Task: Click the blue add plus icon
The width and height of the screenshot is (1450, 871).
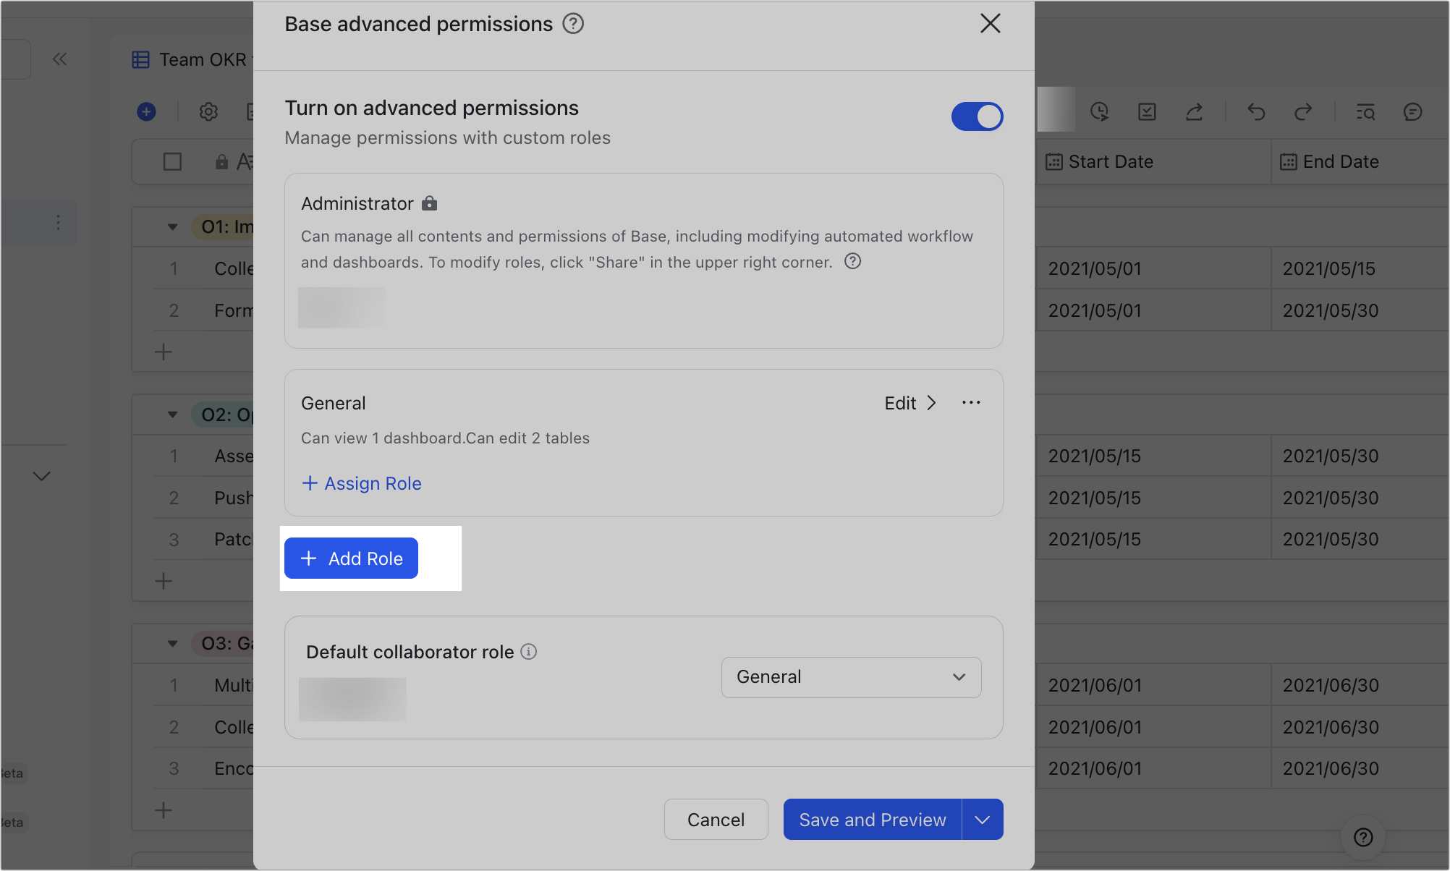Action: 146,112
